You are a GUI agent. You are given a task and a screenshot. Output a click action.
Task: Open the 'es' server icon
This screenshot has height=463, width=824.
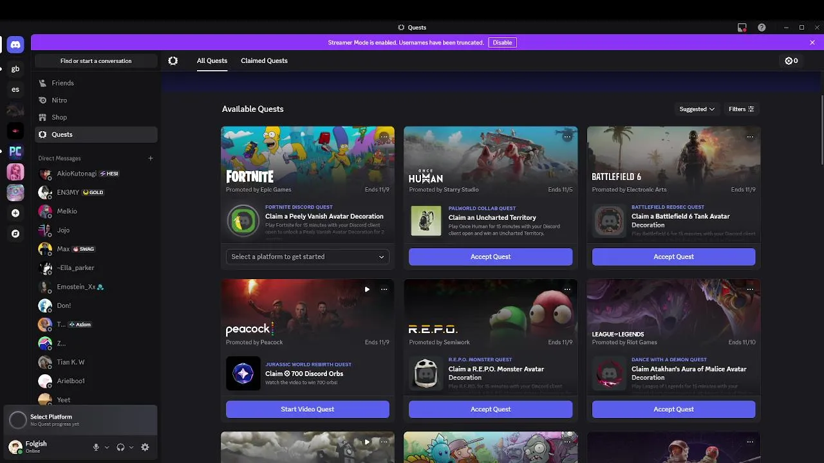point(15,89)
